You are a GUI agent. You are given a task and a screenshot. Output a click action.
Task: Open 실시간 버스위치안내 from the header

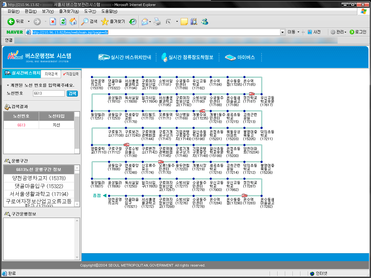tap(125, 57)
